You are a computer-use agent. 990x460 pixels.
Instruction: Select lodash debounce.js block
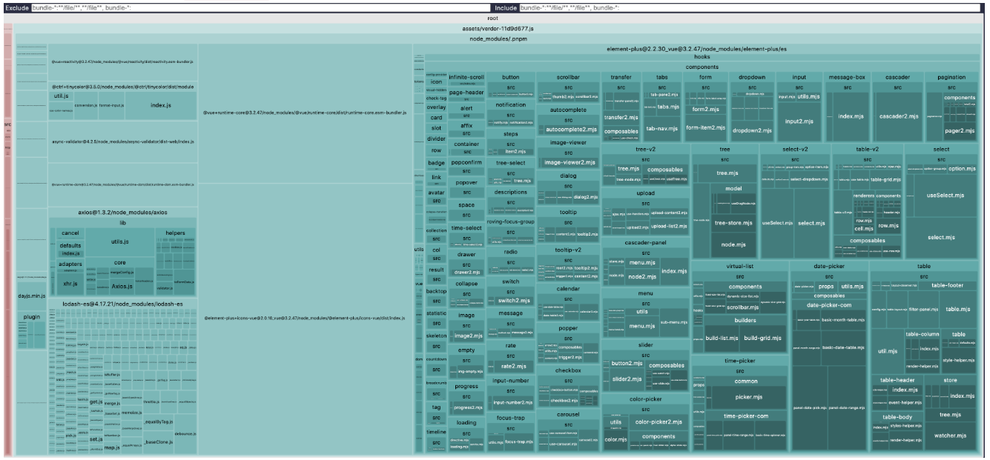(185, 434)
